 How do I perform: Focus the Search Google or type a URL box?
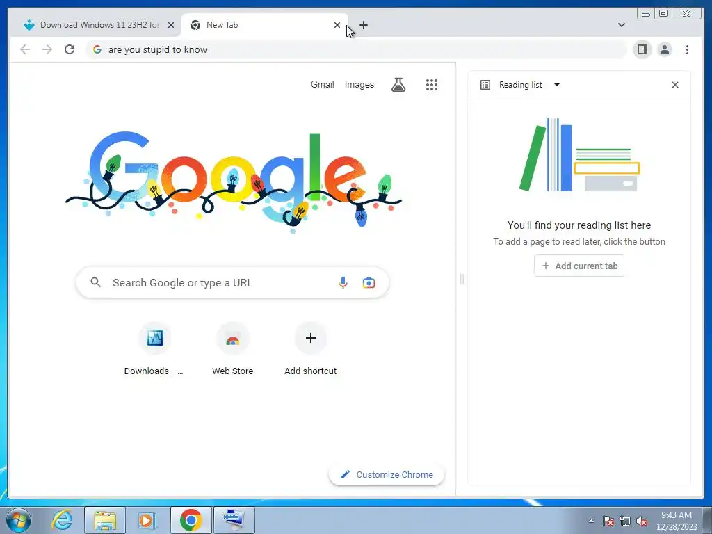coord(232,282)
